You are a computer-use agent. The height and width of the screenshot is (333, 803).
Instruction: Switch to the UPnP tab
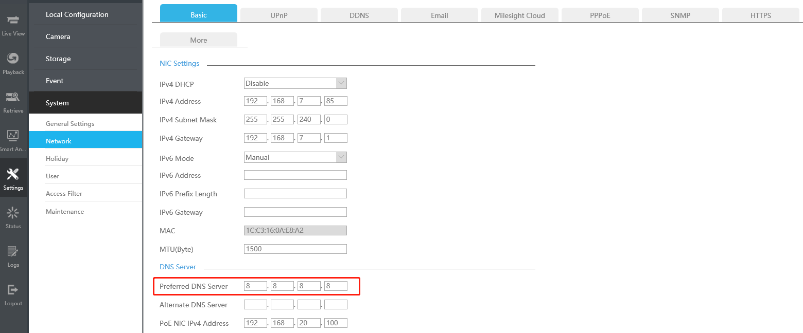click(x=279, y=15)
